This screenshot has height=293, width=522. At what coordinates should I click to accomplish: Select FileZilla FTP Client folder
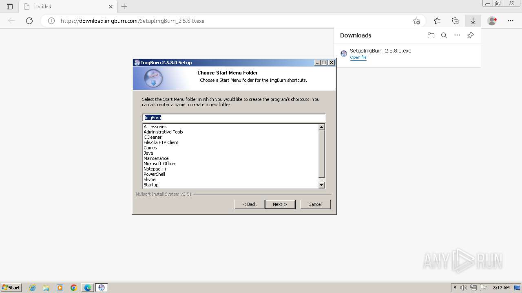tap(161, 142)
